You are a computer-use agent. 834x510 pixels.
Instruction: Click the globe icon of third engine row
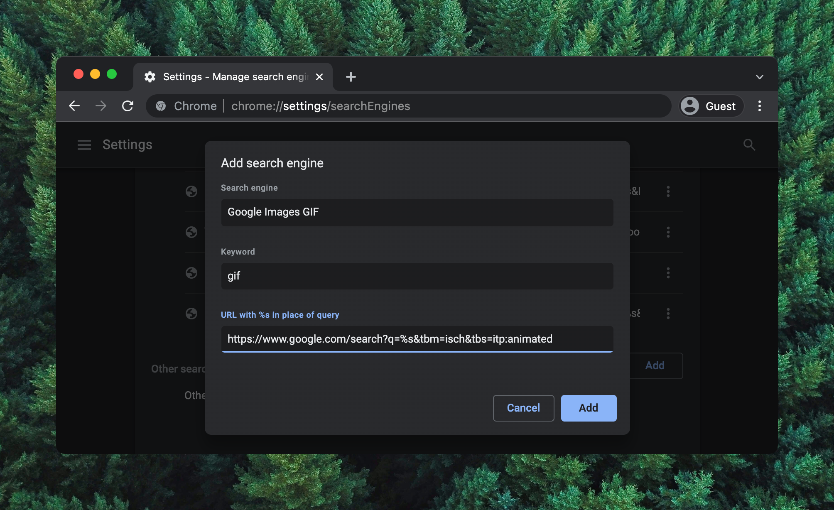[191, 273]
